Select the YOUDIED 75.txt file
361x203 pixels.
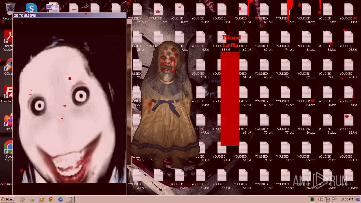click(x=285, y=69)
